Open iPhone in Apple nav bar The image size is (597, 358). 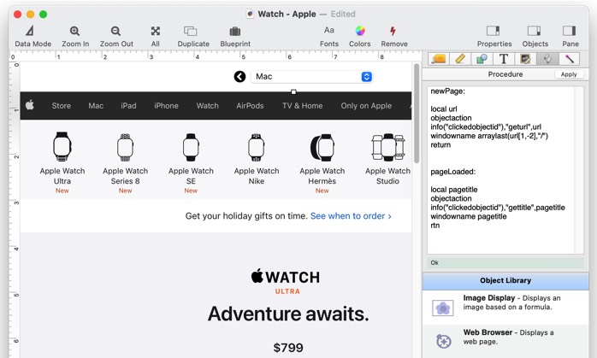point(166,106)
